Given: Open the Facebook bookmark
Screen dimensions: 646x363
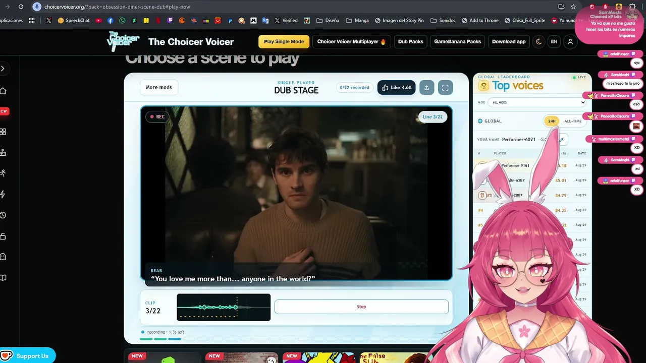Looking at the screenshot, I should [111, 21].
